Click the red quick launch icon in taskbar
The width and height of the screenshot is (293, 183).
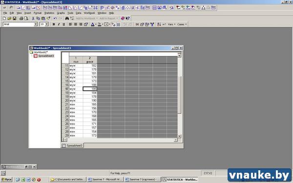[39, 180]
